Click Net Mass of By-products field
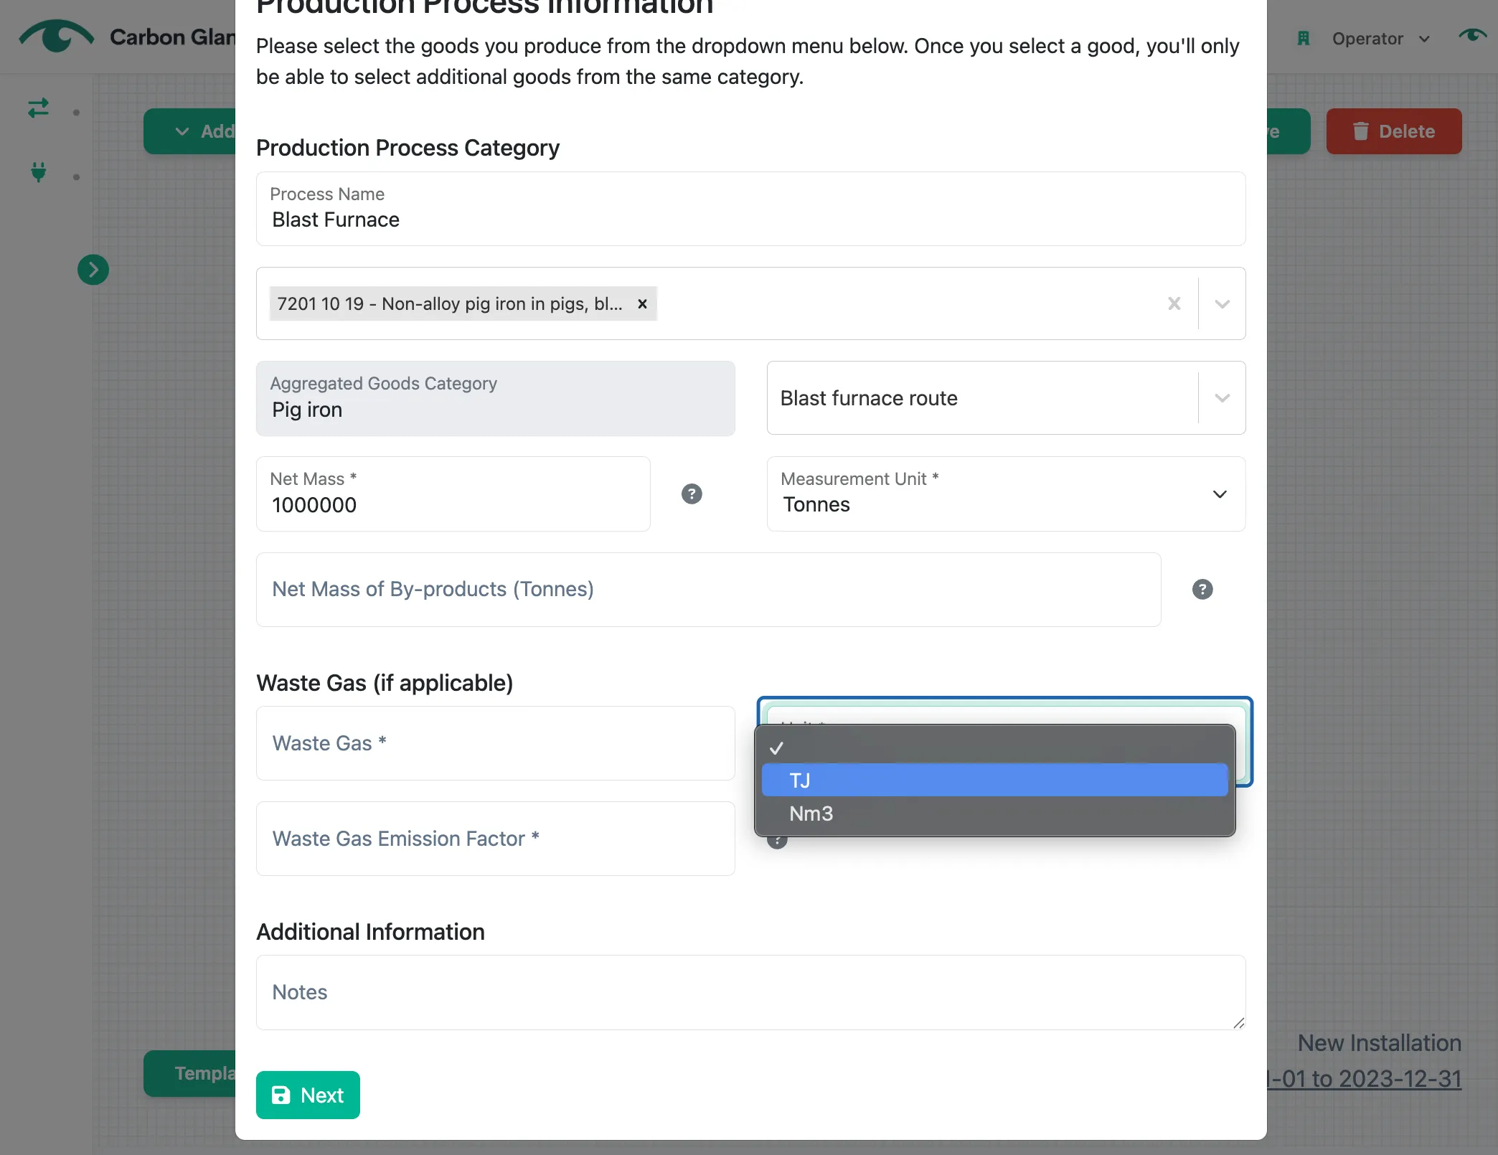Viewport: 1498px width, 1155px height. point(708,589)
